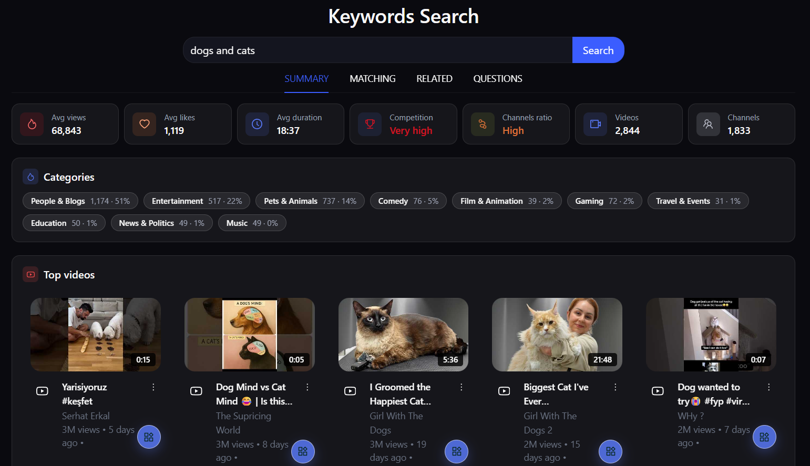Click the blue Search button

point(598,50)
